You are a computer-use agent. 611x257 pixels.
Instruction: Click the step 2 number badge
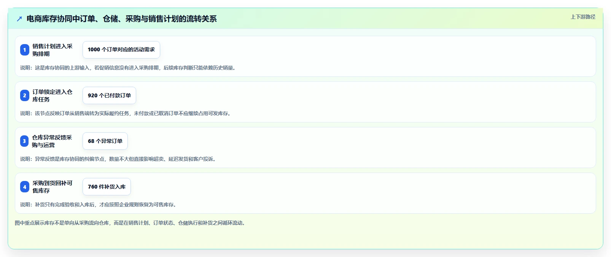click(x=25, y=95)
